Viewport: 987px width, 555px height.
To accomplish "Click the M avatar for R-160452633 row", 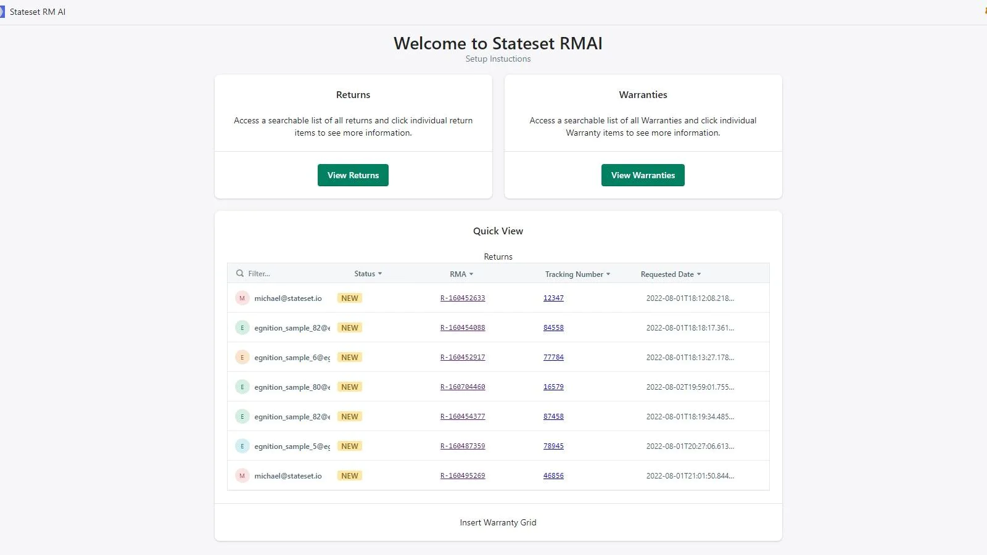I will [x=242, y=298].
